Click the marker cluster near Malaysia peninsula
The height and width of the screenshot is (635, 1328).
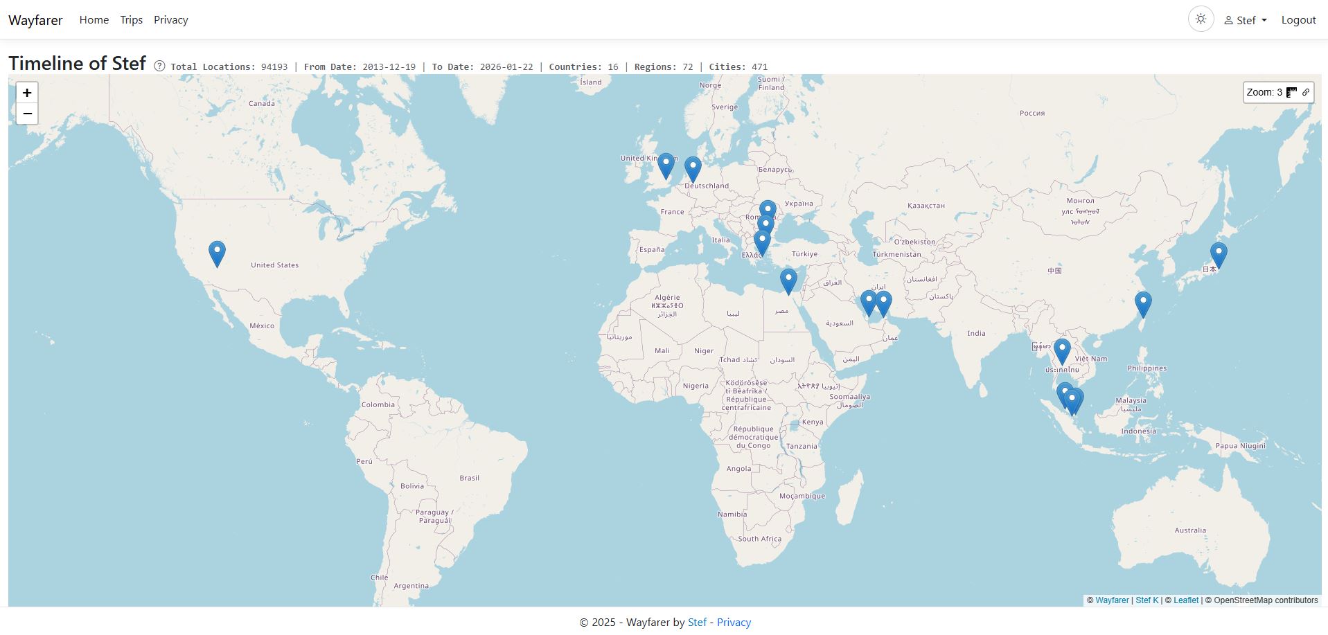click(x=1072, y=402)
